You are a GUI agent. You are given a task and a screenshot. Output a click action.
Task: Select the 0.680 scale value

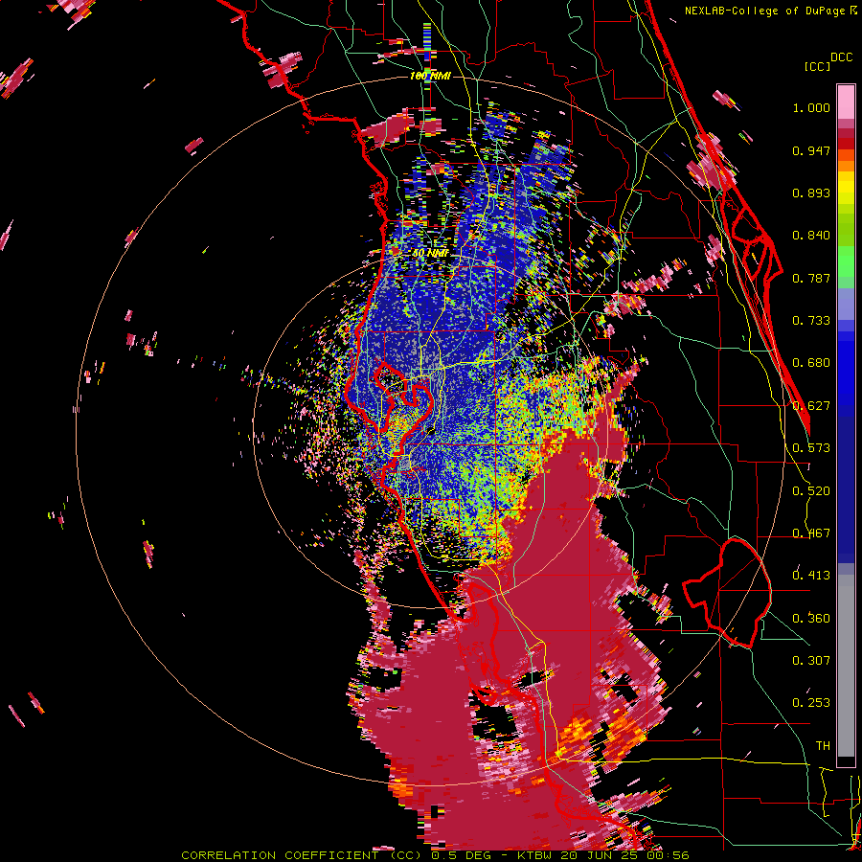(811, 363)
